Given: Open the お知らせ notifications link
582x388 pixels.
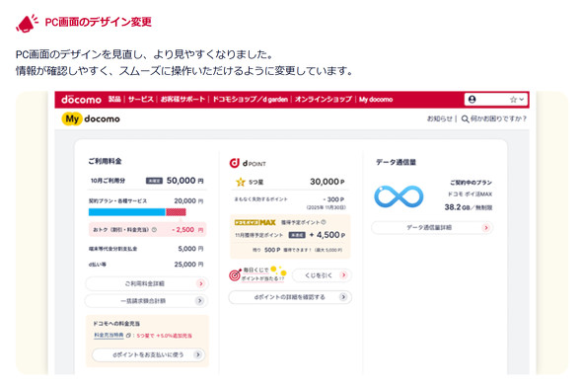Looking at the screenshot, I should [440, 118].
